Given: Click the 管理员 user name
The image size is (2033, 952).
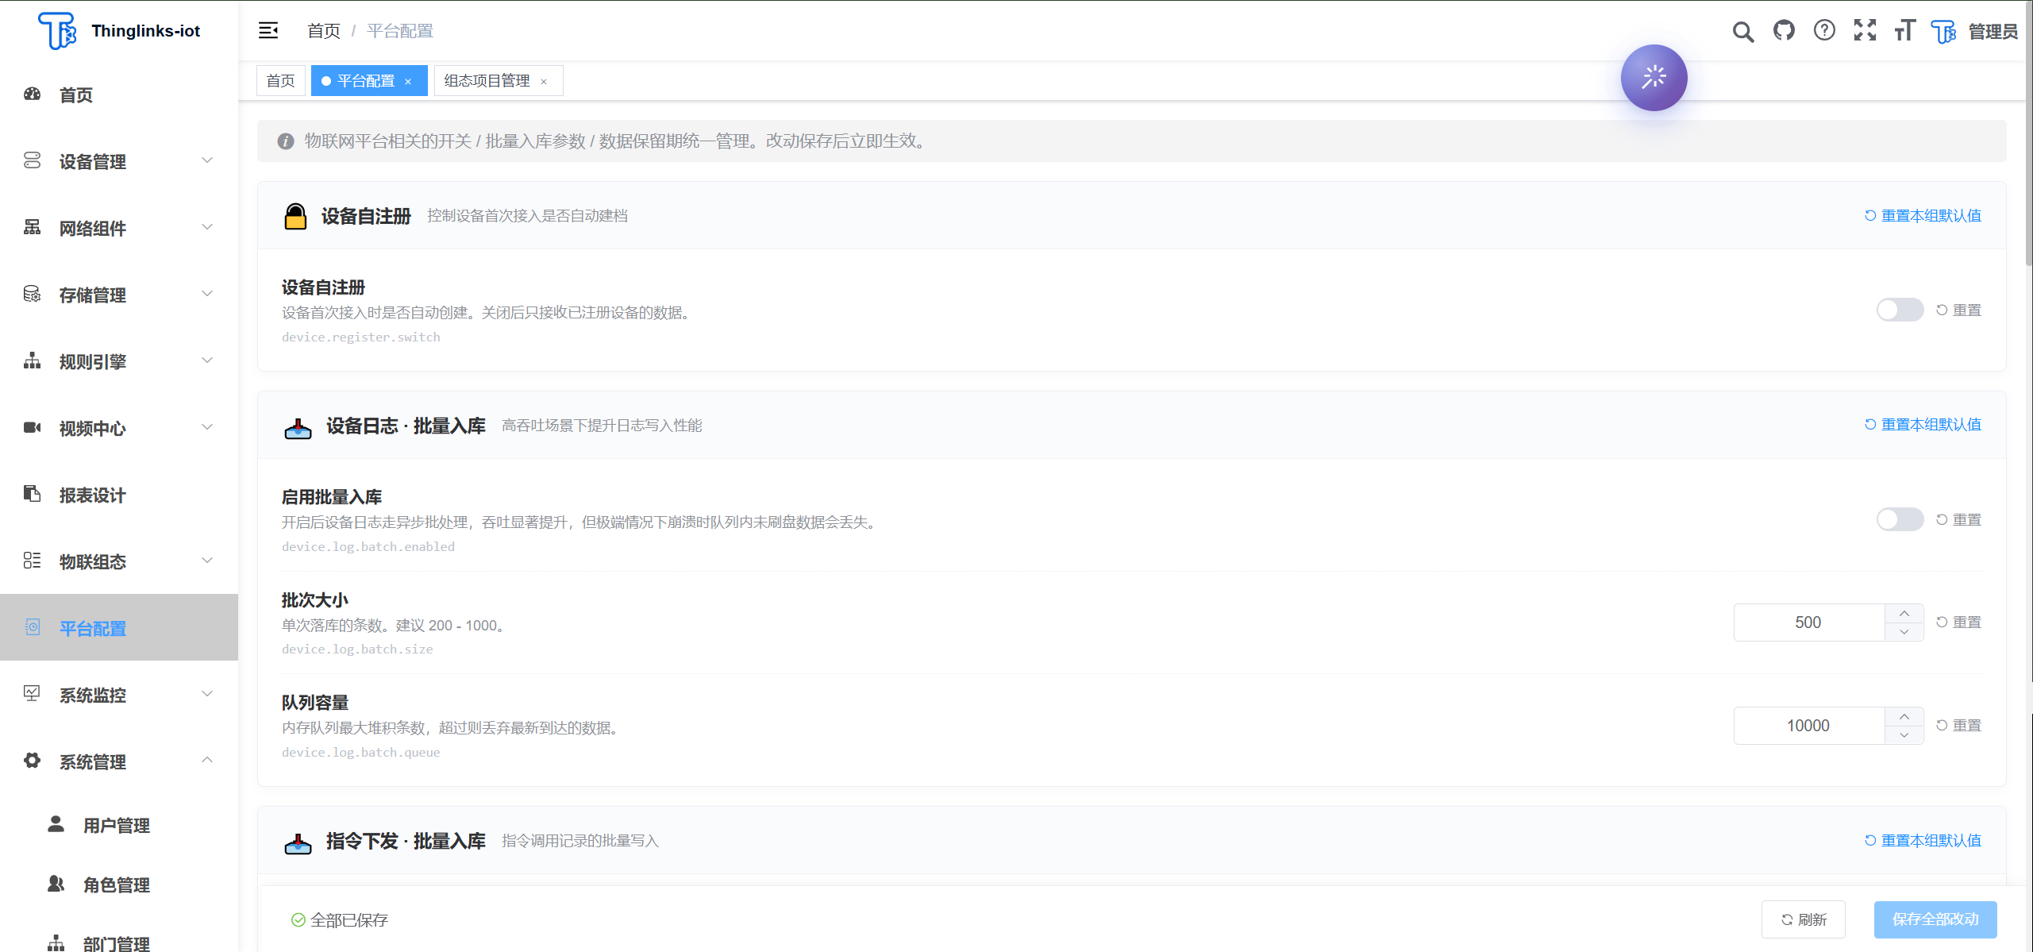Looking at the screenshot, I should tap(1993, 31).
